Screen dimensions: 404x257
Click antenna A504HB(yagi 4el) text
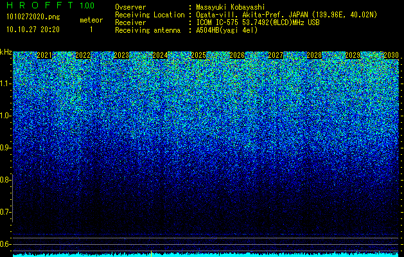(x=227, y=30)
